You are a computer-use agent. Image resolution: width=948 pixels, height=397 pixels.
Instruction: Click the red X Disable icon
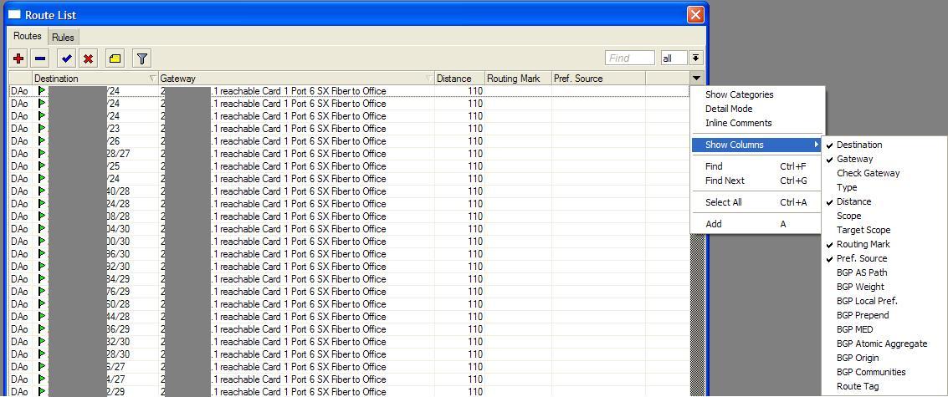(x=88, y=59)
